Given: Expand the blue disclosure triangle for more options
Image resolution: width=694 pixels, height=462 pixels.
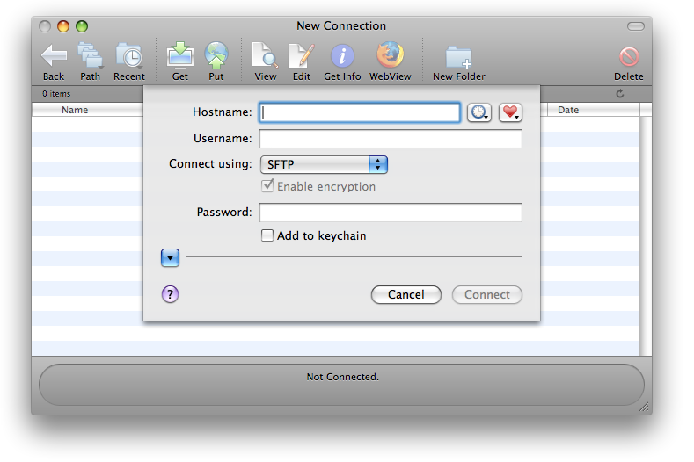Looking at the screenshot, I should 171,257.
